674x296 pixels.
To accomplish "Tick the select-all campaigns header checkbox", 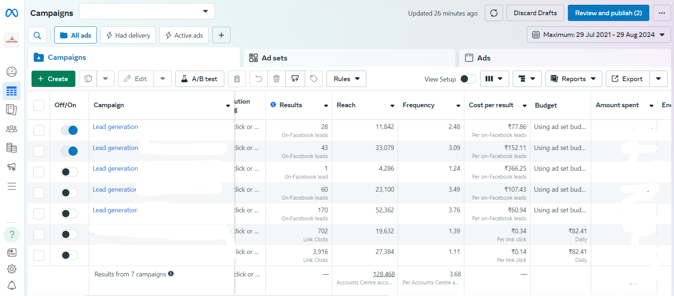I will point(39,105).
